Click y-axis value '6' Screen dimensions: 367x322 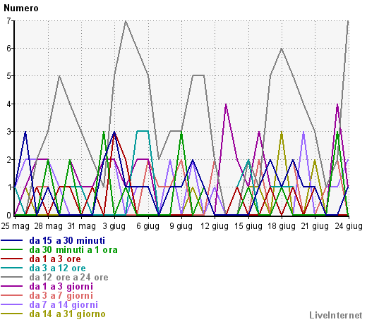point(8,49)
